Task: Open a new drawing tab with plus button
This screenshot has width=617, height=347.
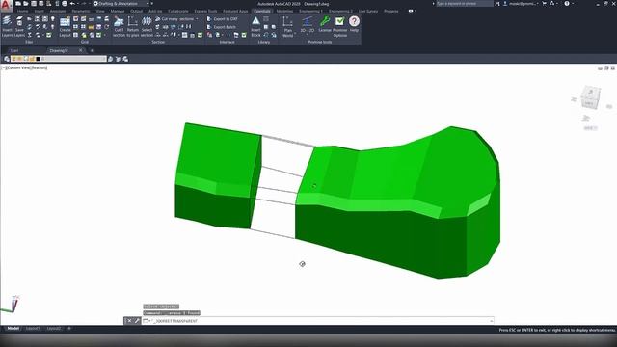Action: (x=93, y=50)
